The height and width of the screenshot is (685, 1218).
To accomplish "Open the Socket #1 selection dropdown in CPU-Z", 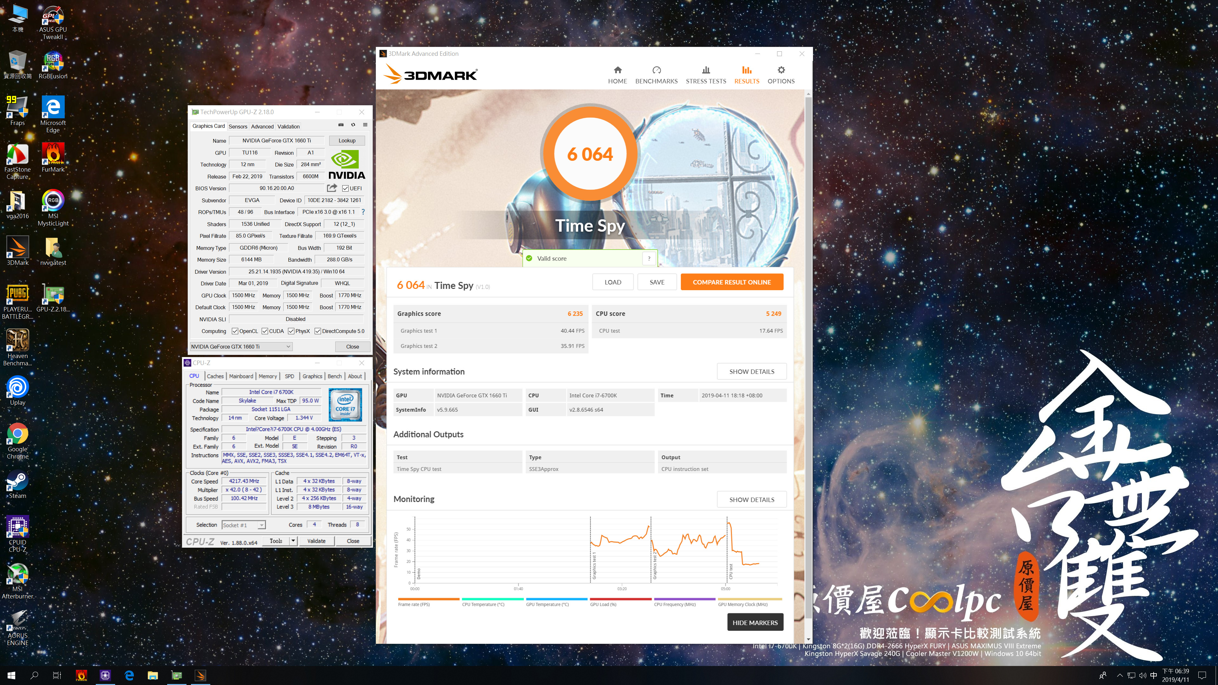I will click(244, 525).
